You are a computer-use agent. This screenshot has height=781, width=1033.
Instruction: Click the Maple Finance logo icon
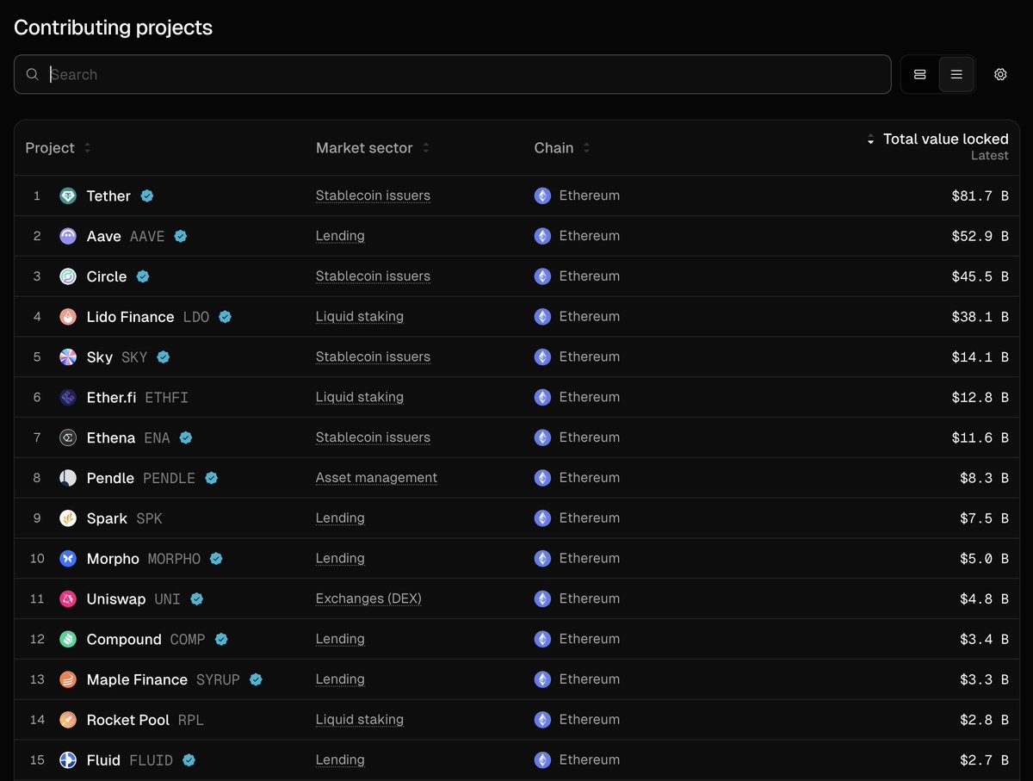pos(68,679)
